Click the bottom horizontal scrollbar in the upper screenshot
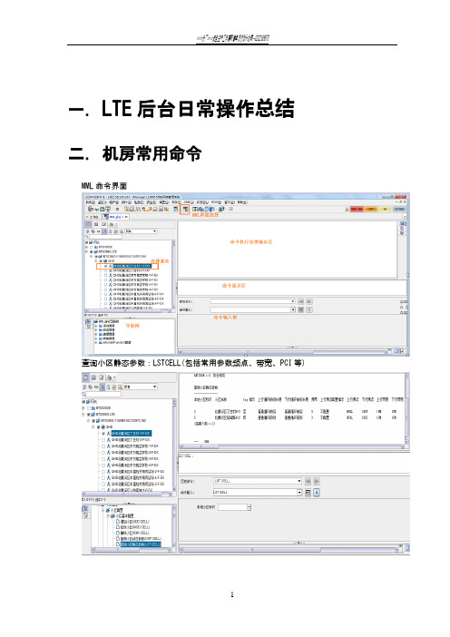Viewport: 450px width, 637px height. (283, 352)
